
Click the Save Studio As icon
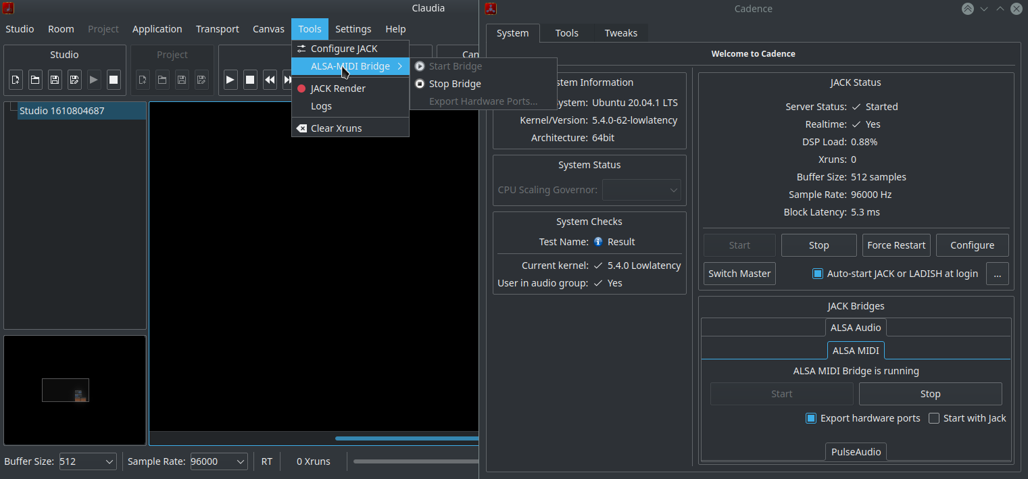[x=74, y=80]
